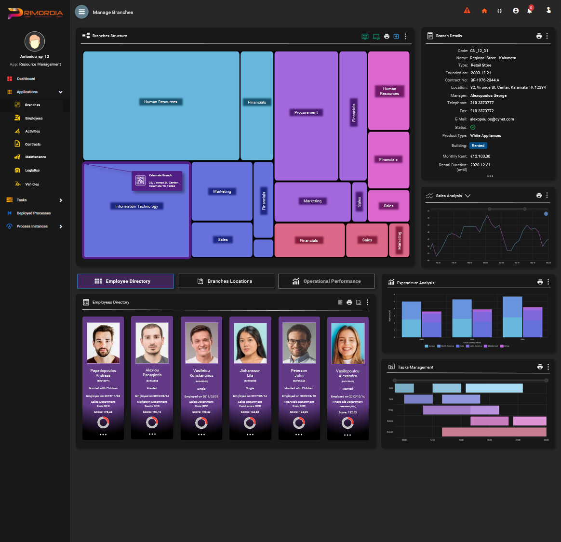Screen dimensions: 561x542
Task: Click the Rented building badge
Action: (x=478, y=145)
